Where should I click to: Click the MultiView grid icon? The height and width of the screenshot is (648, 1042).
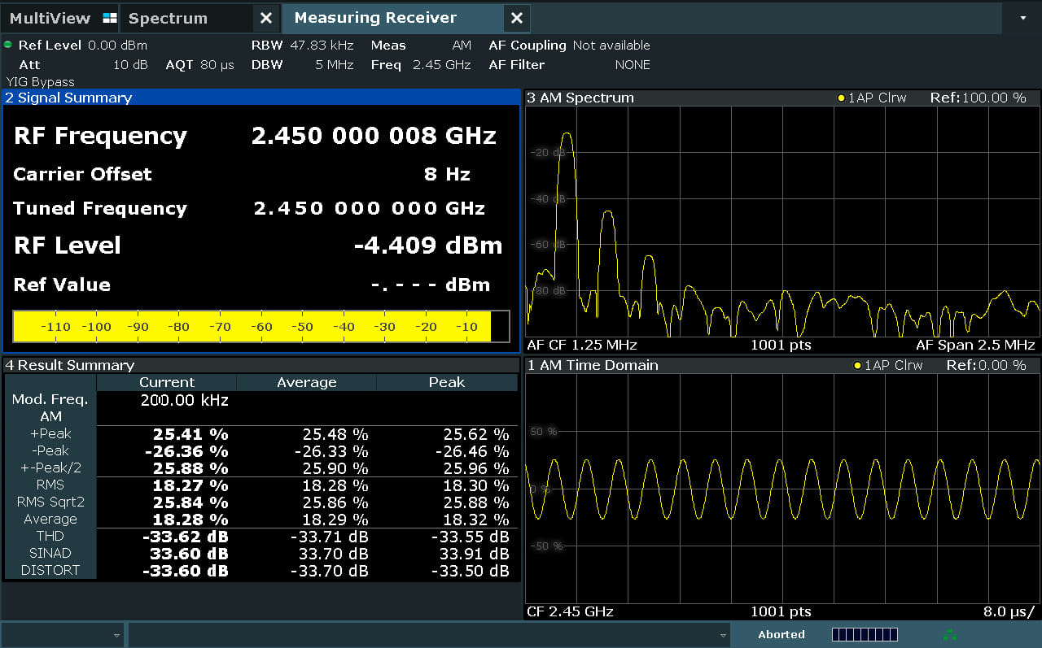point(110,18)
